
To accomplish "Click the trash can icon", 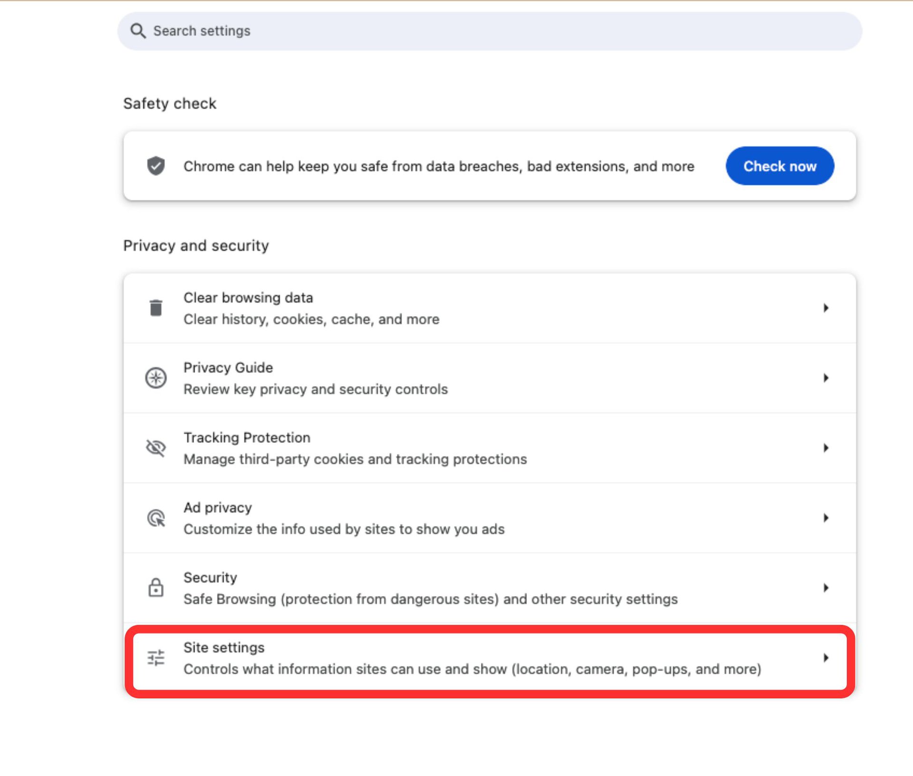I will click(x=156, y=308).
